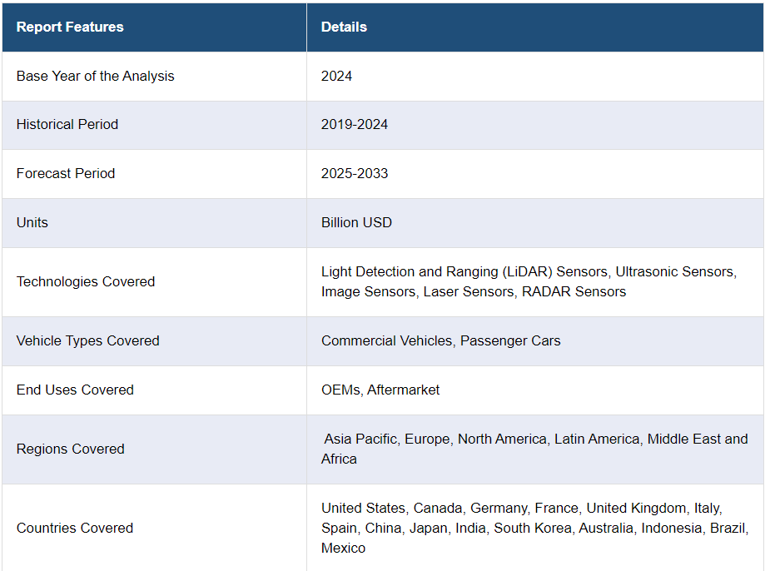
Task: Click the "Billion USD" units value
Action: (x=356, y=222)
